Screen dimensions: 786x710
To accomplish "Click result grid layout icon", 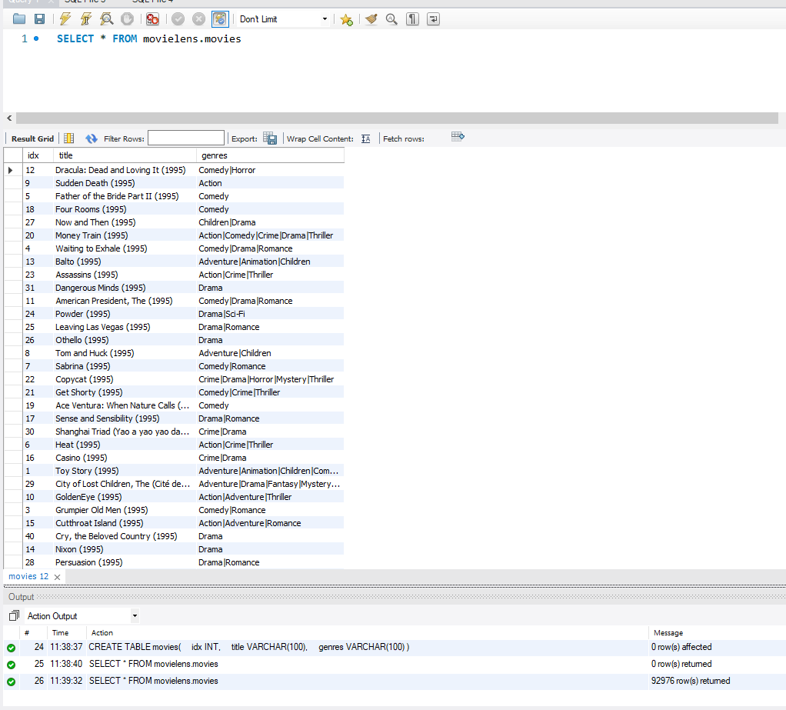I will pos(69,138).
